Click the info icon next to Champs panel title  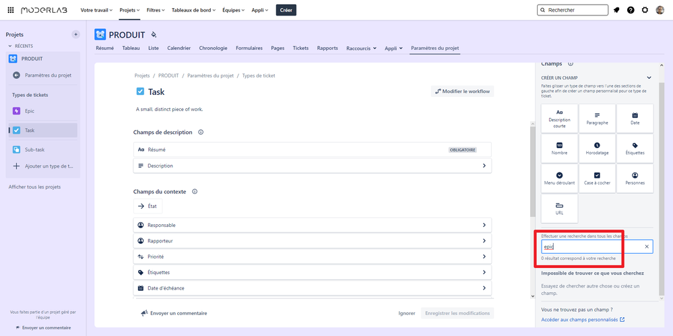pos(571,63)
